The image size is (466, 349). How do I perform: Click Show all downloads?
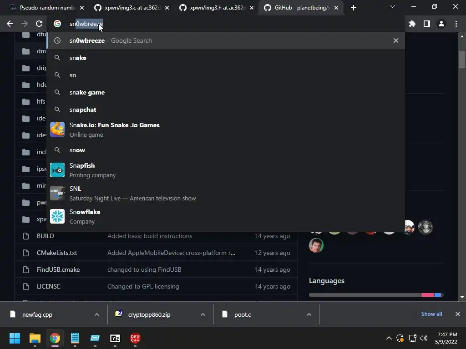tap(431, 314)
